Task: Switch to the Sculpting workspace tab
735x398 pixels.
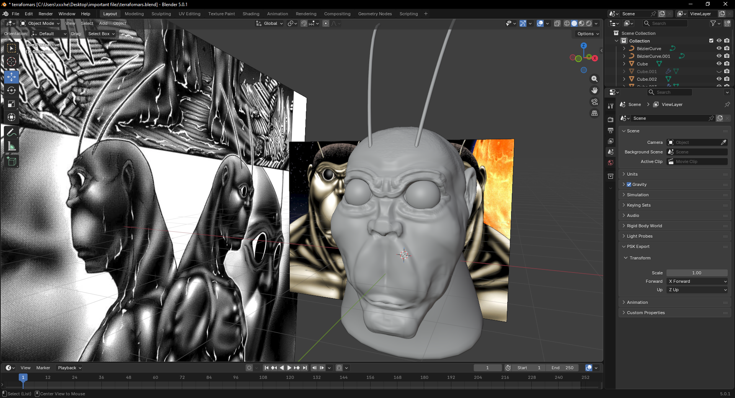Action: pyautogui.click(x=161, y=14)
